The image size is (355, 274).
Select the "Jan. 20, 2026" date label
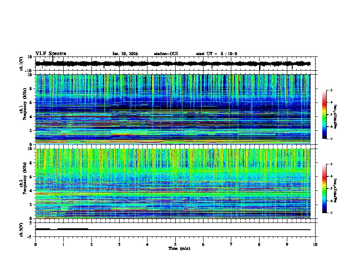pyautogui.click(x=125, y=54)
